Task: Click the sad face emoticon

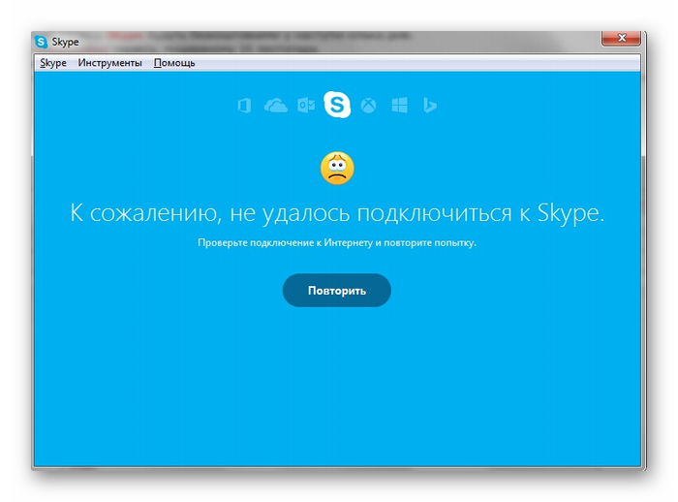Action: click(337, 169)
